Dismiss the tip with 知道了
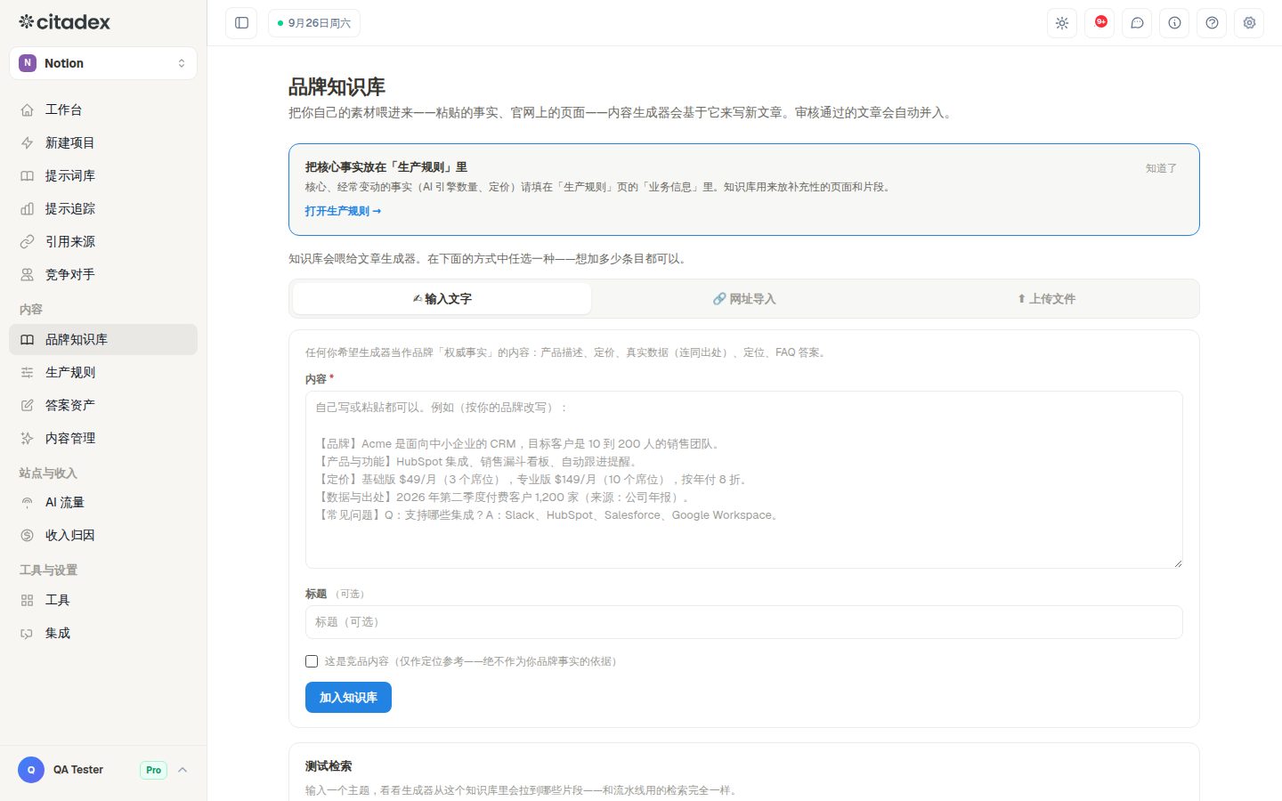 pos(1161,167)
